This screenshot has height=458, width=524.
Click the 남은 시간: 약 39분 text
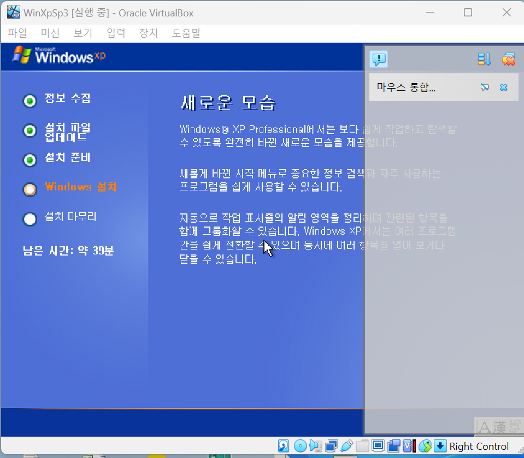(x=68, y=251)
